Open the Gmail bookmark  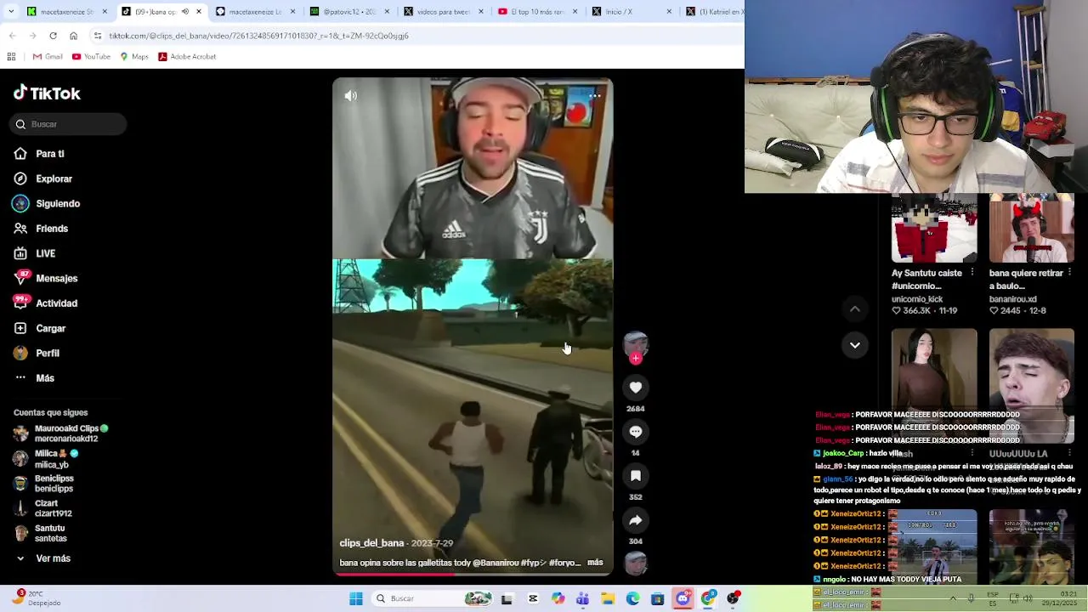tap(48, 57)
